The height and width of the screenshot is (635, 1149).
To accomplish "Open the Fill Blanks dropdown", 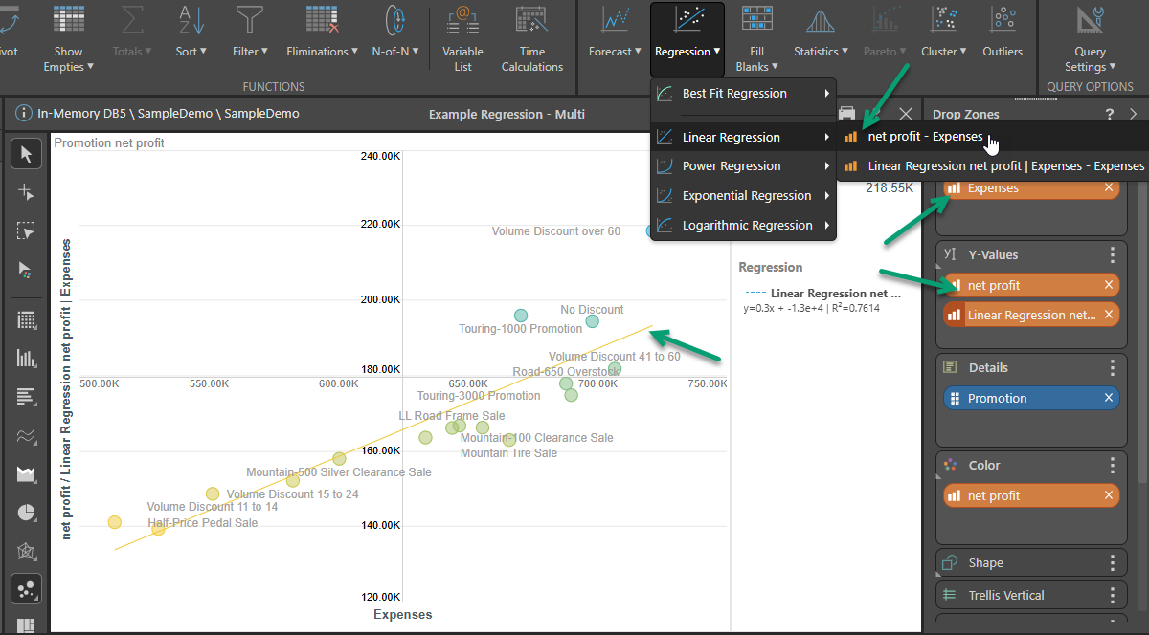I will tap(757, 39).
